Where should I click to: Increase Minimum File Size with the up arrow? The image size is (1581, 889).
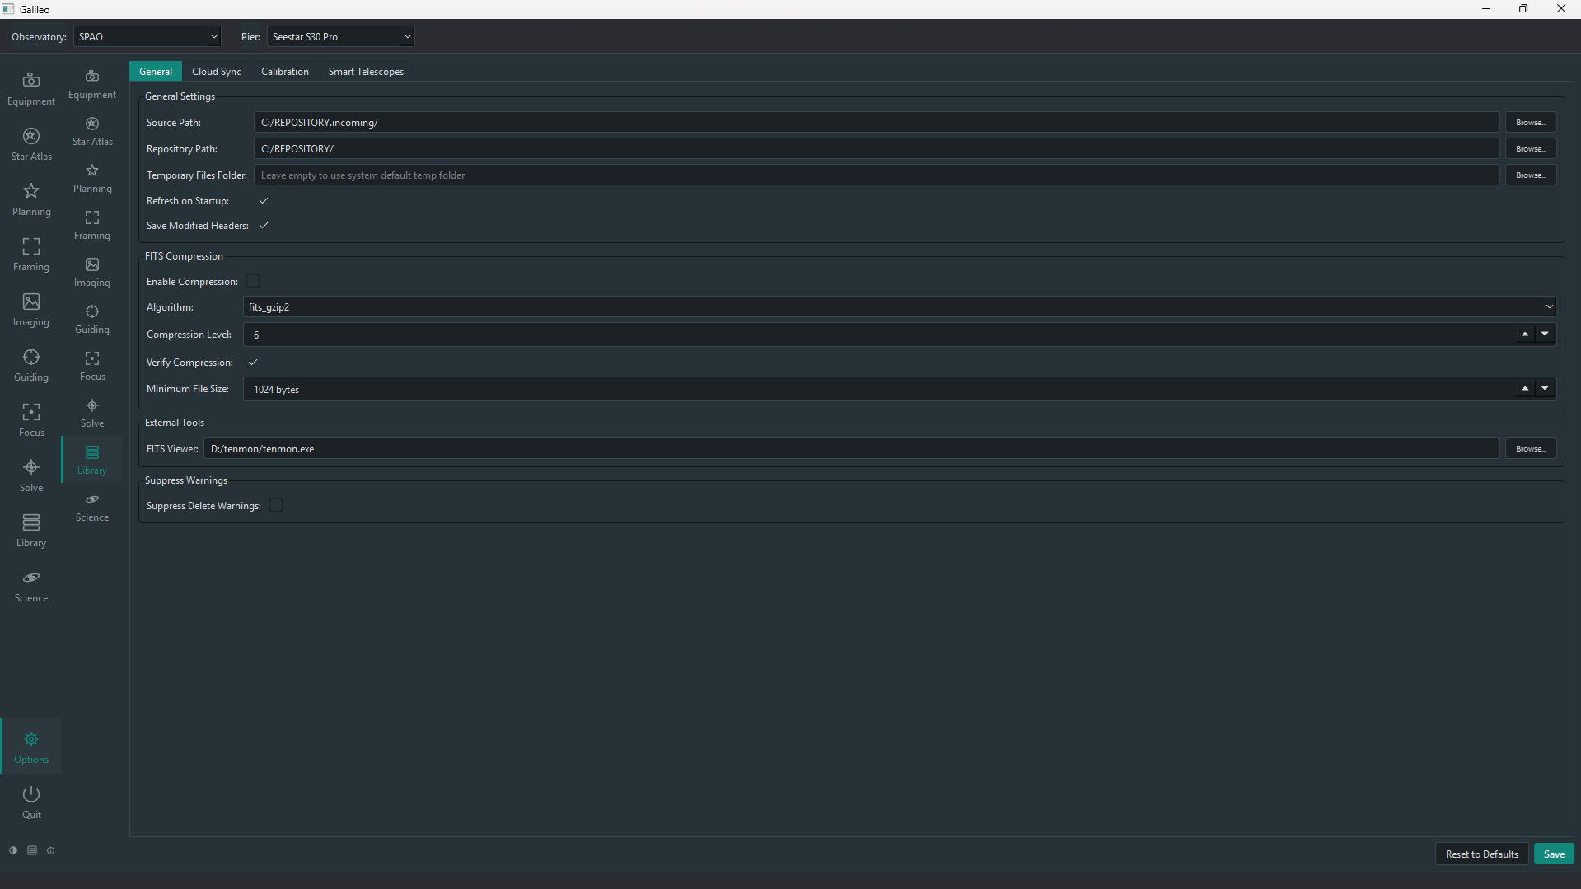pyautogui.click(x=1525, y=388)
